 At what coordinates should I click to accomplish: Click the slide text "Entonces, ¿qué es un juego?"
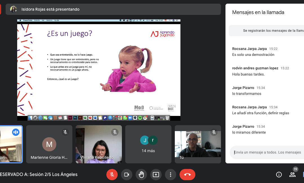point(63,79)
